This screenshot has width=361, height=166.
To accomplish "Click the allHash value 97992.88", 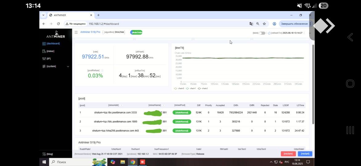I will 137,57.
